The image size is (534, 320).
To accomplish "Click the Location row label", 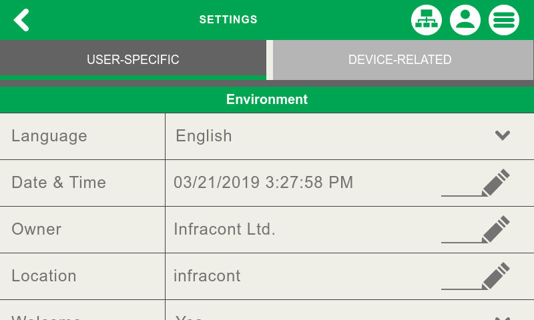I will pyautogui.click(x=44, y=276).
